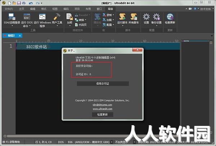Click the line '3322软件站' in editor

pos(36,47)
